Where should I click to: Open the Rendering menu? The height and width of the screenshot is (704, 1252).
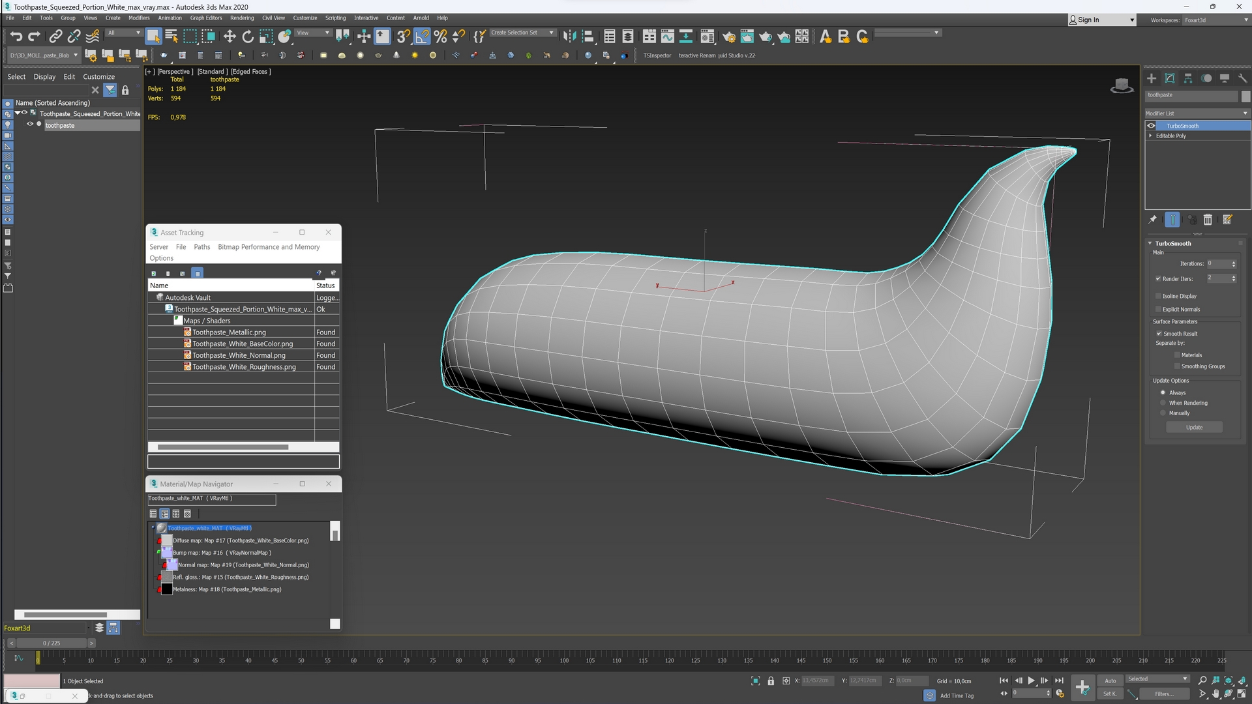242,18
